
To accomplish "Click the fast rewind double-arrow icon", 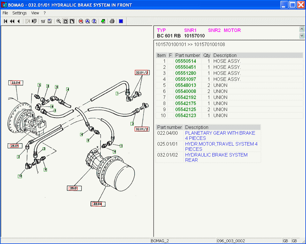I will pyautogui.click(x=12, y=21).
